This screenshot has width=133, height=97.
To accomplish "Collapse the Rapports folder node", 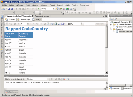I will click(x=111, y=29).
